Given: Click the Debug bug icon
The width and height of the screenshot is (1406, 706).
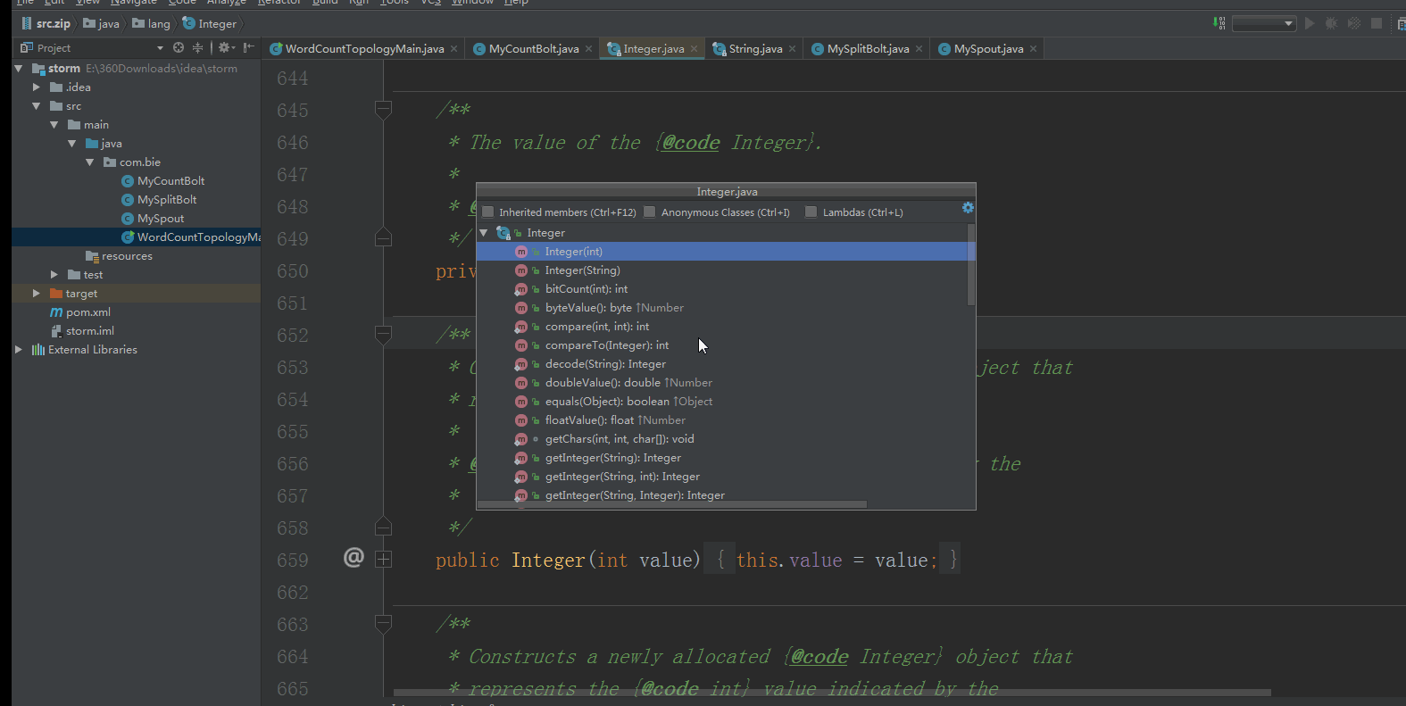Looking at the screenshot, I should [x=1332, y=23].
